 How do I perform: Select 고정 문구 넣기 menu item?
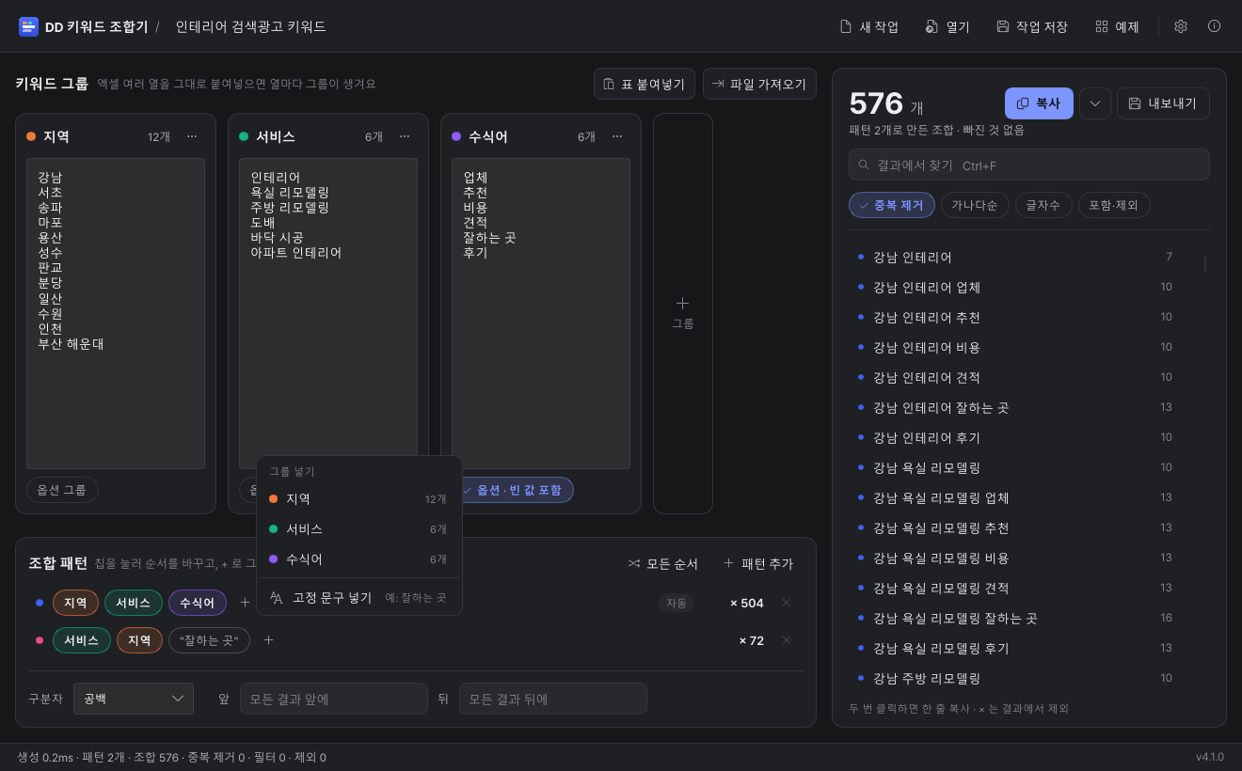coord(358,598)
